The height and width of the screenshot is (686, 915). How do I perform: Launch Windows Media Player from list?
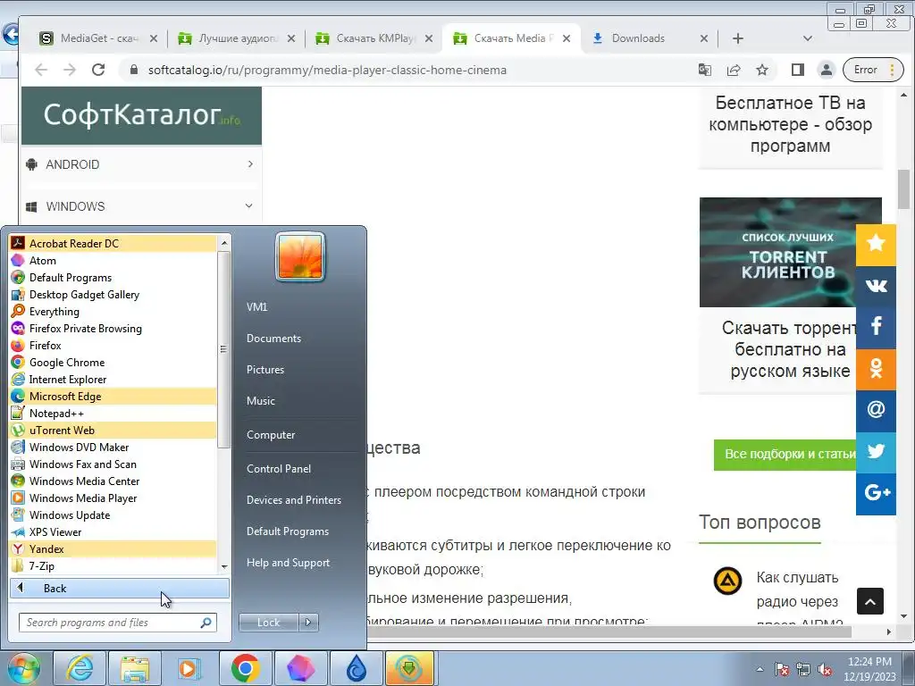point(113,498)
